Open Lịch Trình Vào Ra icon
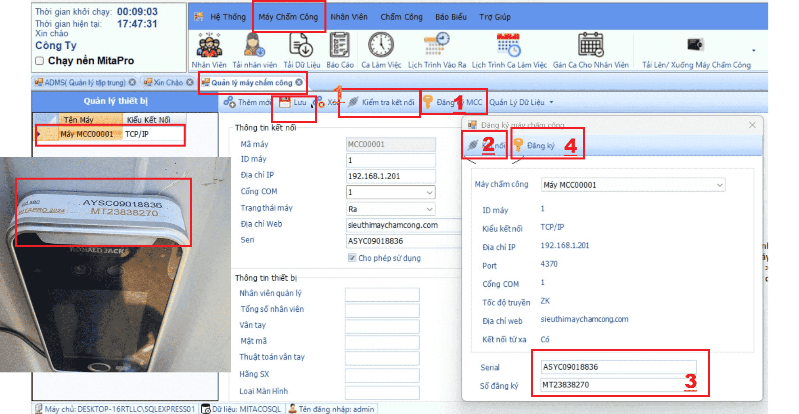 click(x=437, y=46)
